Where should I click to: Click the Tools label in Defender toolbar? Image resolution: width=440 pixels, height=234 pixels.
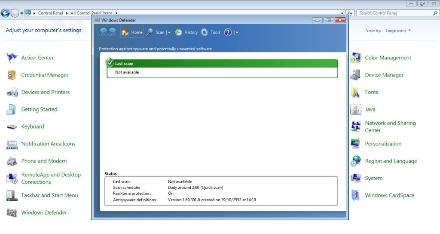tap(216, 32)
